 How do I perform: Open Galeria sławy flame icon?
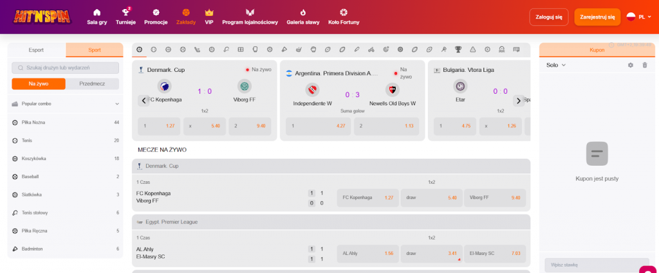303,12
